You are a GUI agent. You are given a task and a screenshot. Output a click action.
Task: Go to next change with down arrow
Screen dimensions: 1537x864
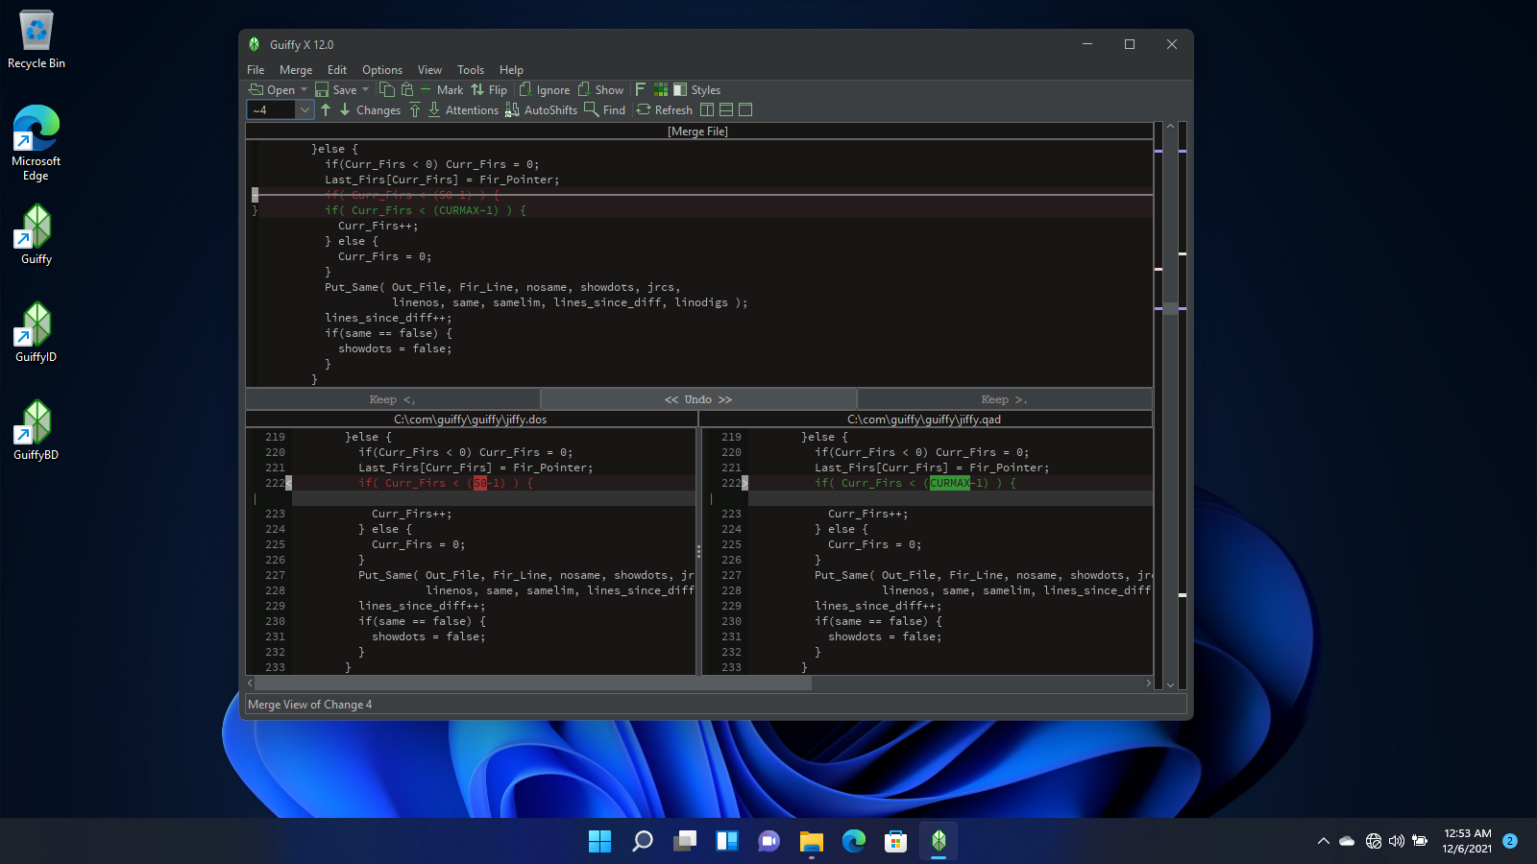click(x=345, y=109)
